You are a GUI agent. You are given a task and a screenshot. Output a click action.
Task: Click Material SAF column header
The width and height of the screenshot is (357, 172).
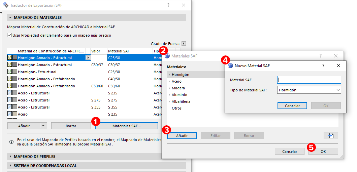[x=130, y=51]
